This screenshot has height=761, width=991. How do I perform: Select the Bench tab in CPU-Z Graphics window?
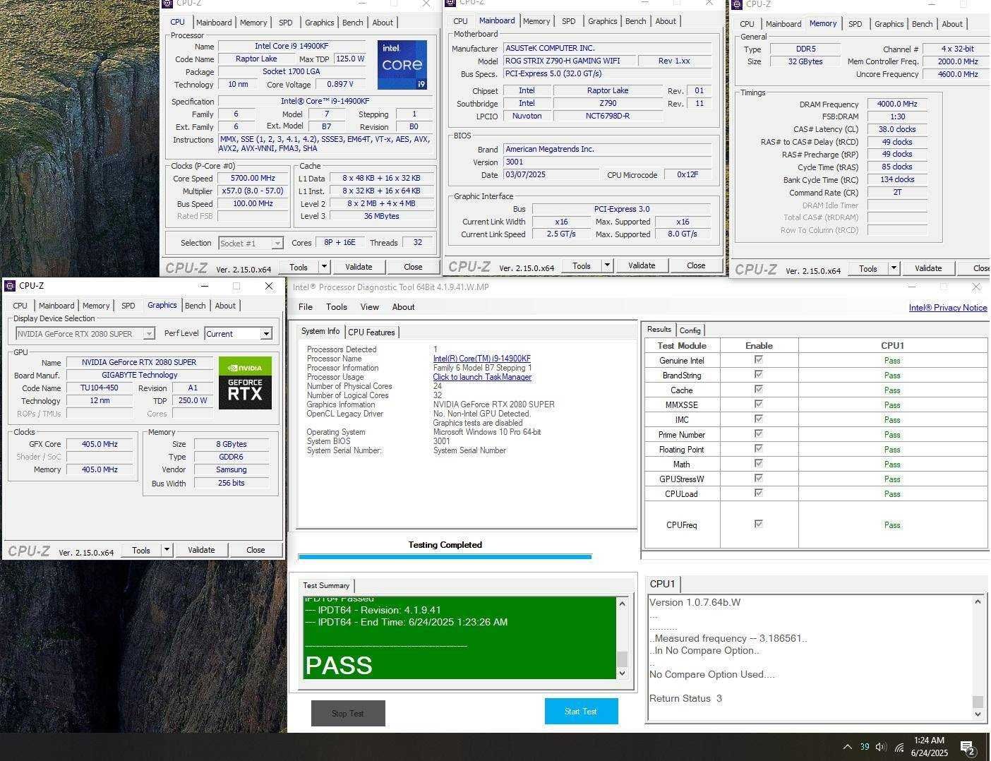tap(196, 306)
